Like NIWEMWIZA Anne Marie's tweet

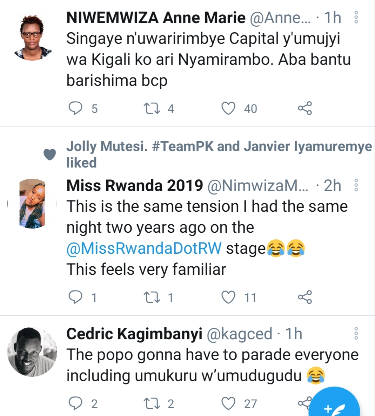[228, 108]
